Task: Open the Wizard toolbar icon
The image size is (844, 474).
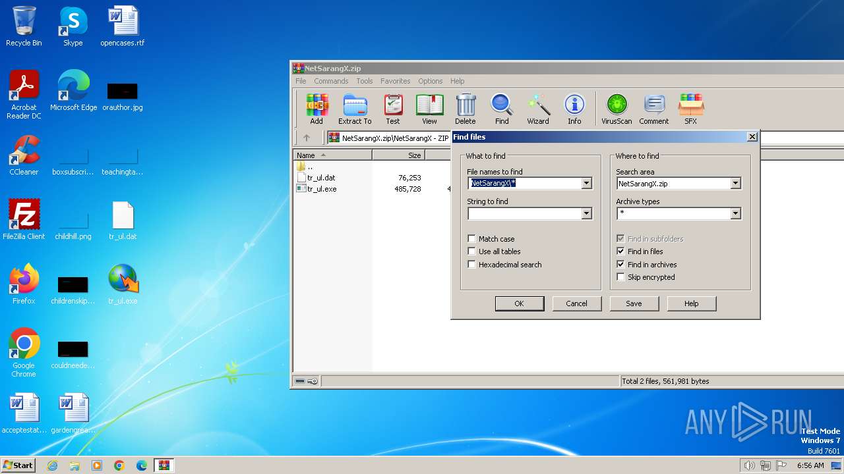Action: [x=538, y=109]
